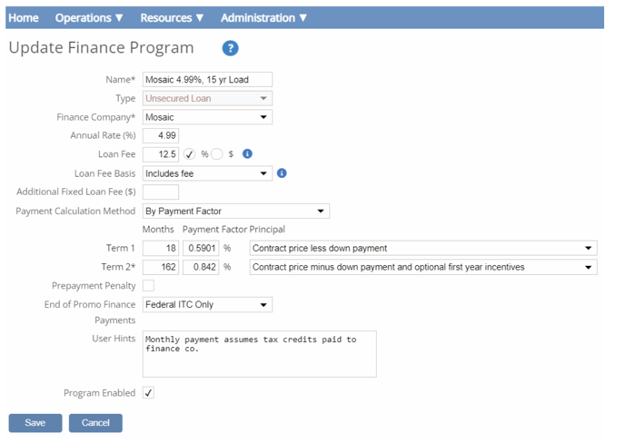Screen dimensions: 625x443
Task: Go to the Home menu item
Action: point(24,17)
